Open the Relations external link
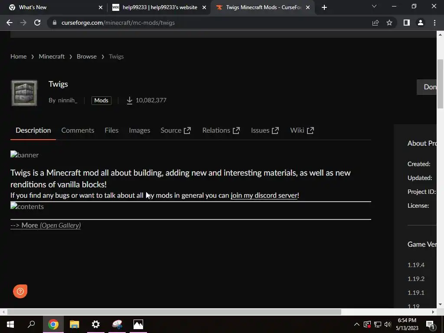The image size is (444, 333). coord(221,130)
